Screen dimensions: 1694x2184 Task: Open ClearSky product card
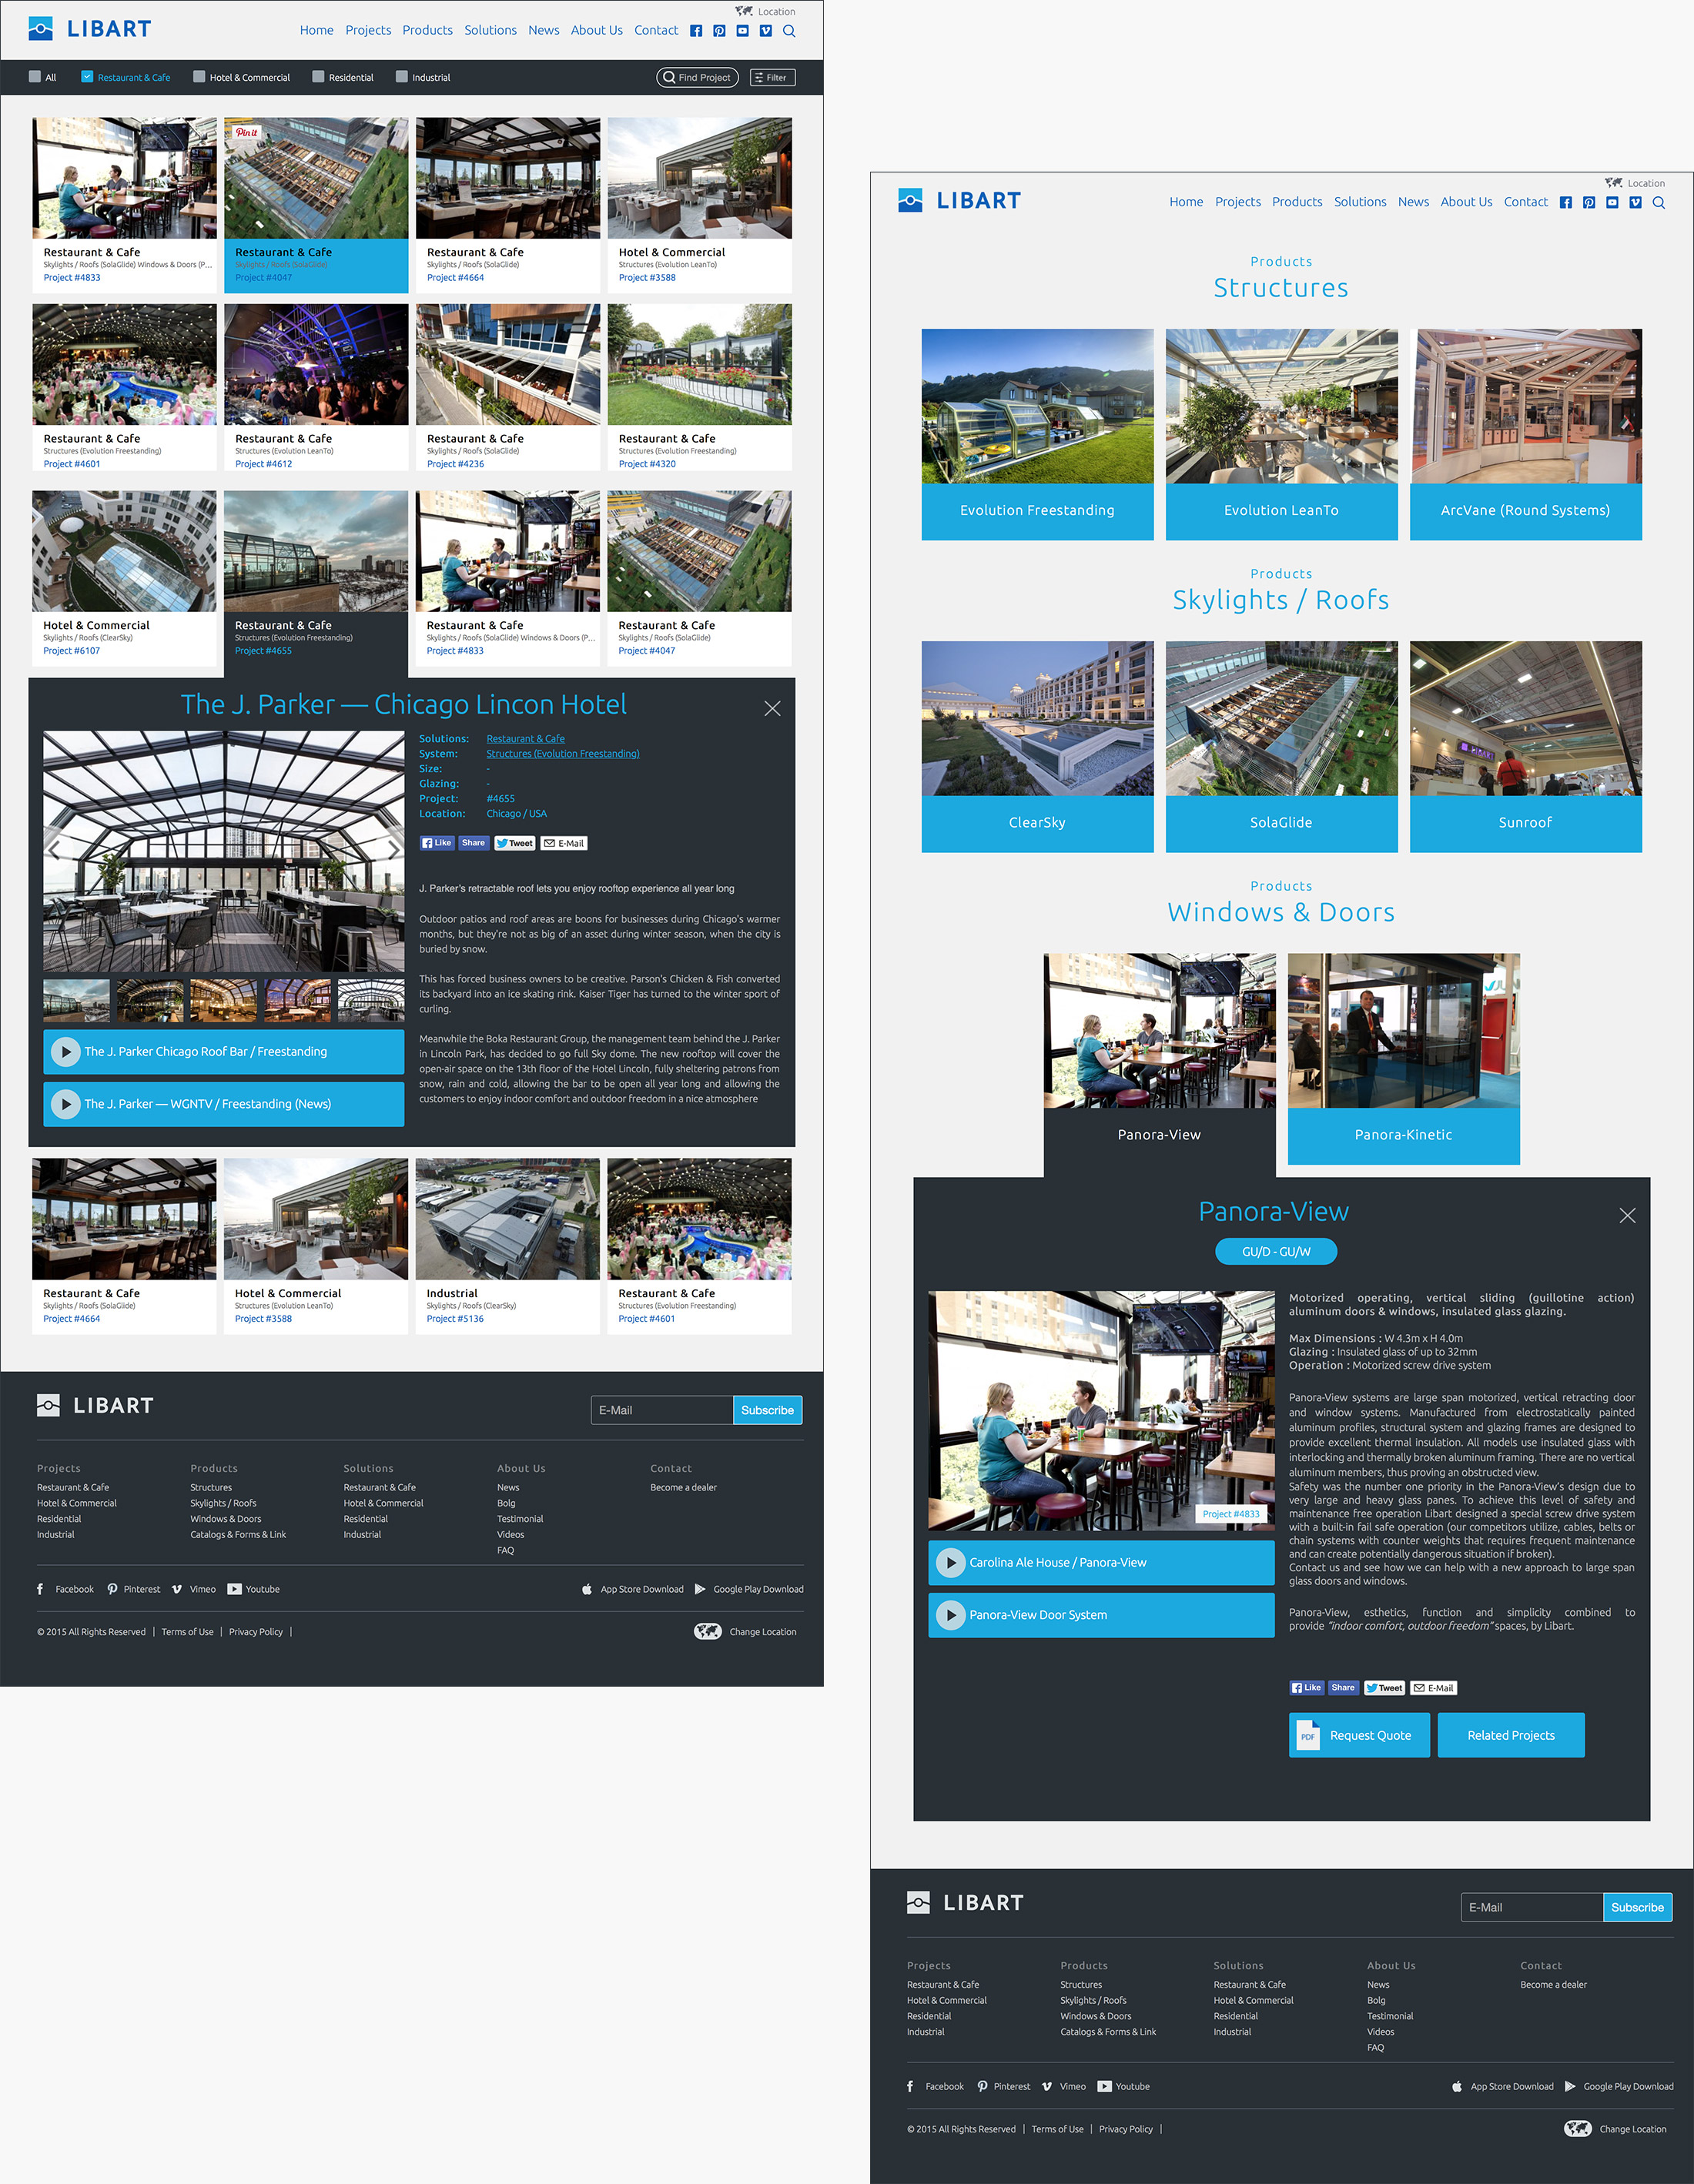point(1037,746)
